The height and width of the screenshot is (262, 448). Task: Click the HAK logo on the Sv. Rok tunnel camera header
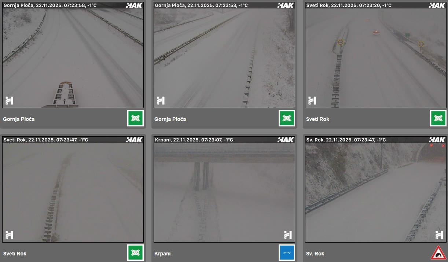pos(437,140)
